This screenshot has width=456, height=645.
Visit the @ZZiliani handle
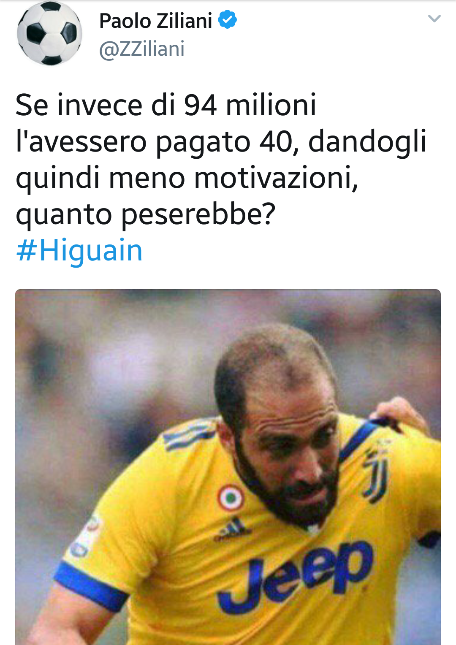[x=142, y=49]
